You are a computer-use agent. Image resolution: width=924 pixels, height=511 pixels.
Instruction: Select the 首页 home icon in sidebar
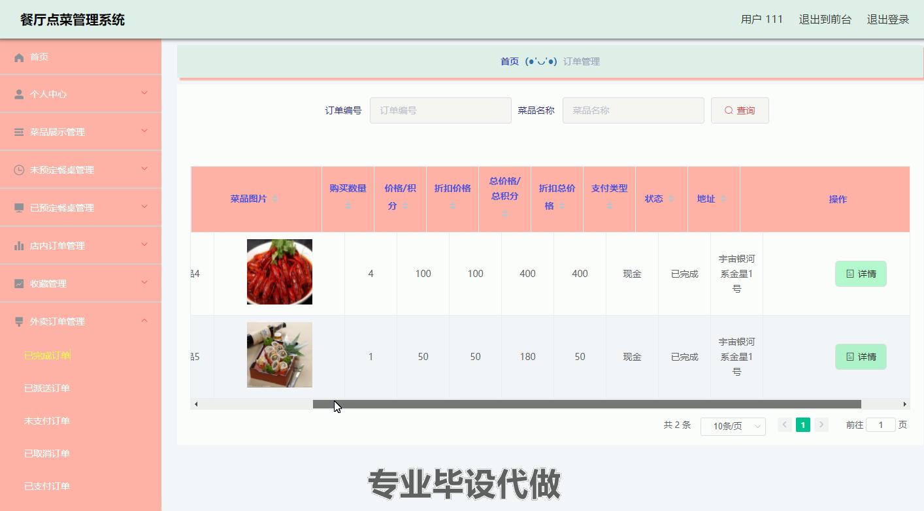click(x=20, y=57)
